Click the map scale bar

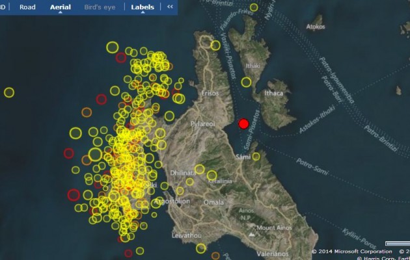click(x=396, y=243)
